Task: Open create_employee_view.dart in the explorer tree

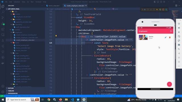Action: tap(25, 40)
